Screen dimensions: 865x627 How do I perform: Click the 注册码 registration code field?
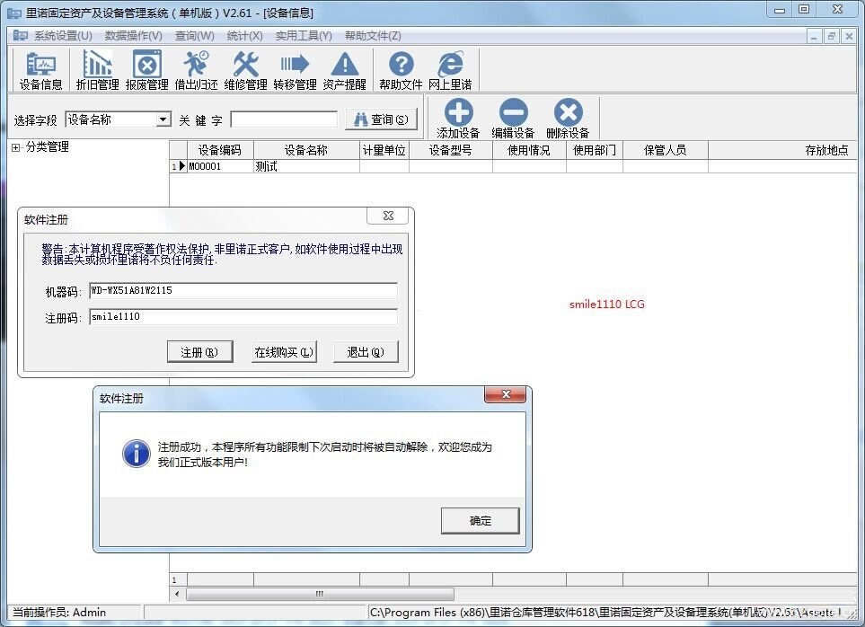click(x=243, y=316)
